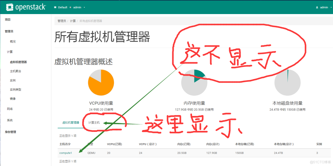Open 镜像 in the sidebar
333x166 pixels.
13,99
